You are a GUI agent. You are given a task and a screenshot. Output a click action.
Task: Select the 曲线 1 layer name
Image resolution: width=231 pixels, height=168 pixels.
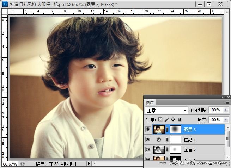[x=190, y=140]
